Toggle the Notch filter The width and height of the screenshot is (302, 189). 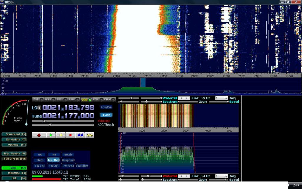point(68,154)
